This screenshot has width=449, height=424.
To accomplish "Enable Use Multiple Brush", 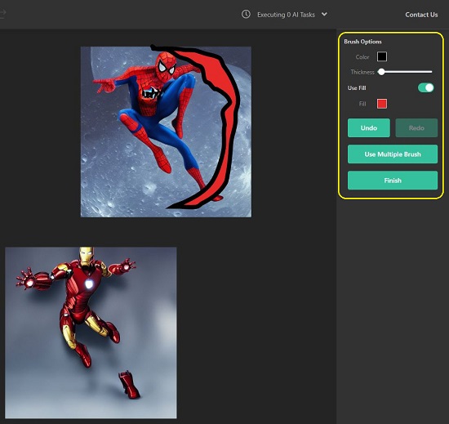I will pyautogui.click(x=393, y=154).
